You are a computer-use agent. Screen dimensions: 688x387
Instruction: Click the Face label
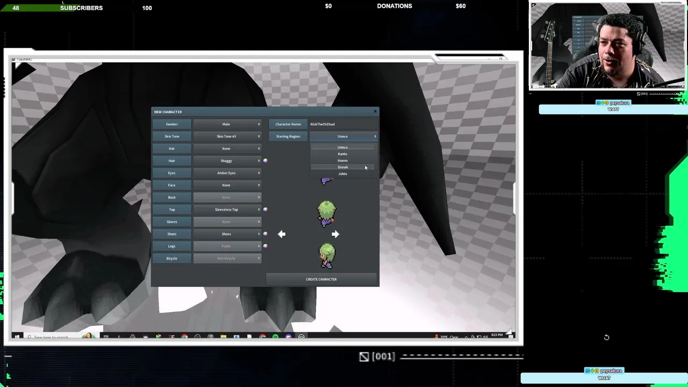click(x=172, y=185)
